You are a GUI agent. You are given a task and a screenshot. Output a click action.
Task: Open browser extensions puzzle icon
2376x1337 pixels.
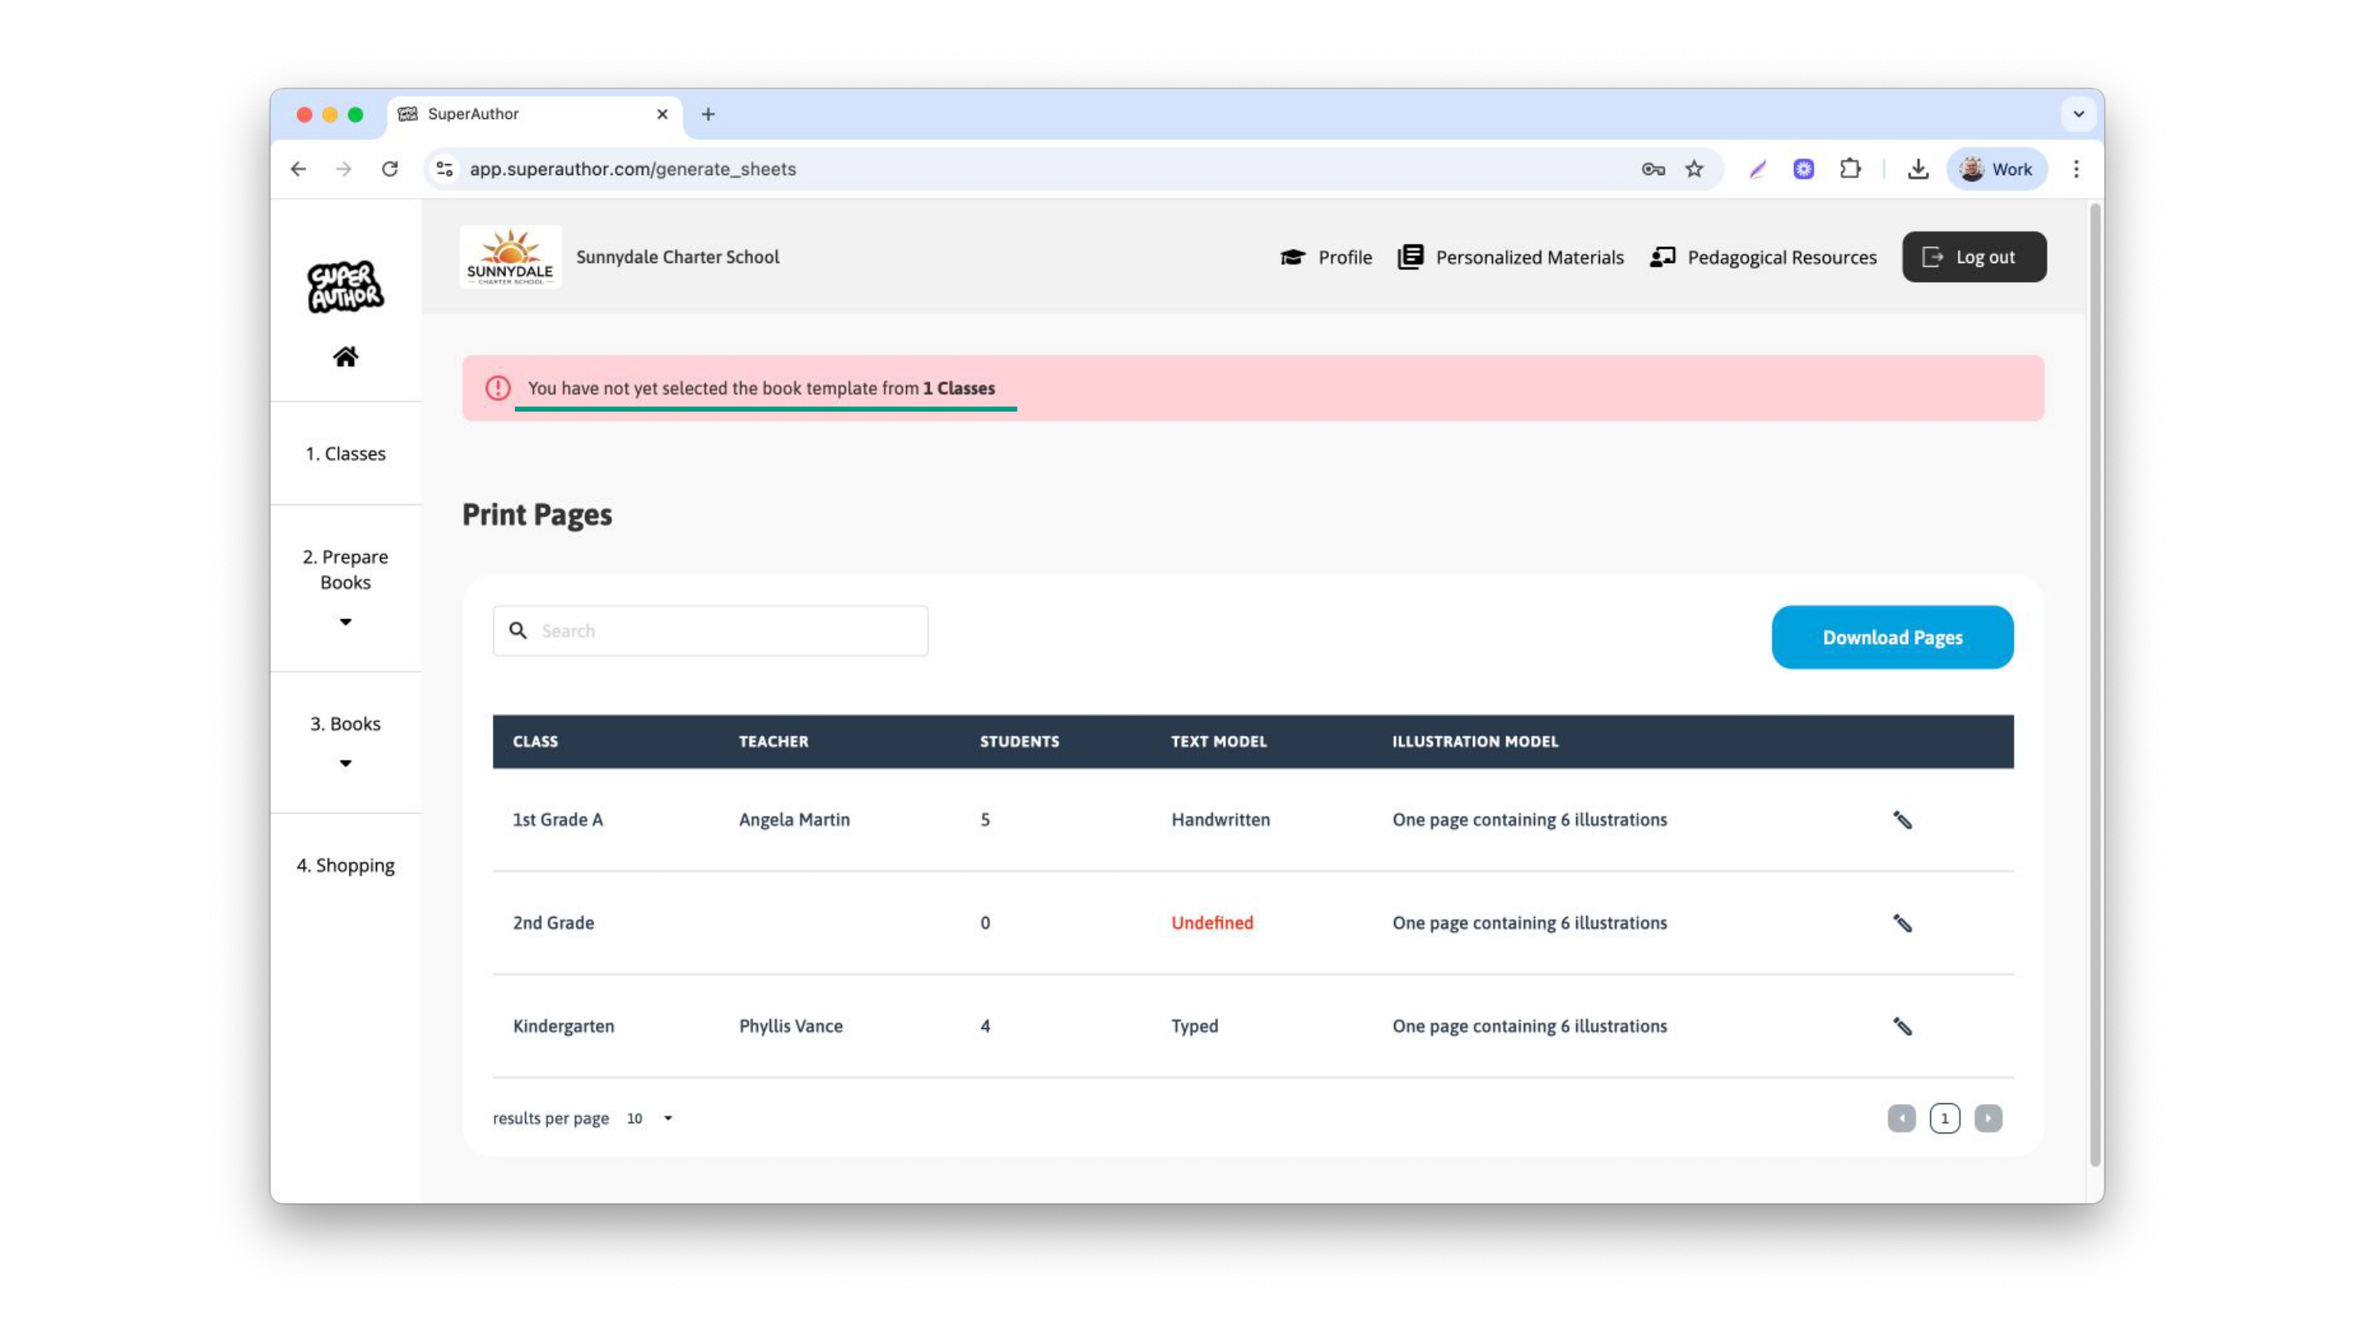(1849, 169)
